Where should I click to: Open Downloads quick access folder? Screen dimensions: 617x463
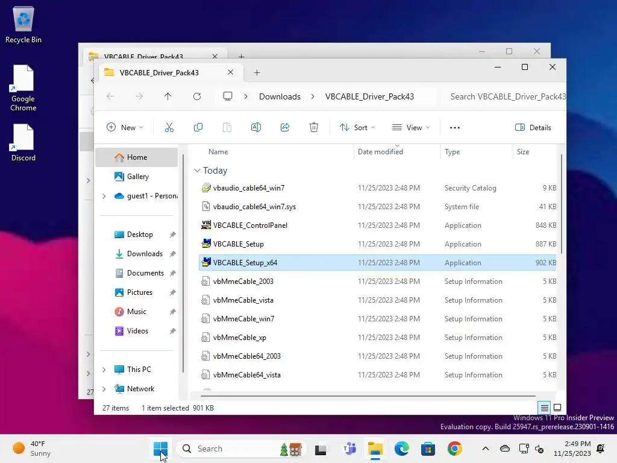(137, 254)
